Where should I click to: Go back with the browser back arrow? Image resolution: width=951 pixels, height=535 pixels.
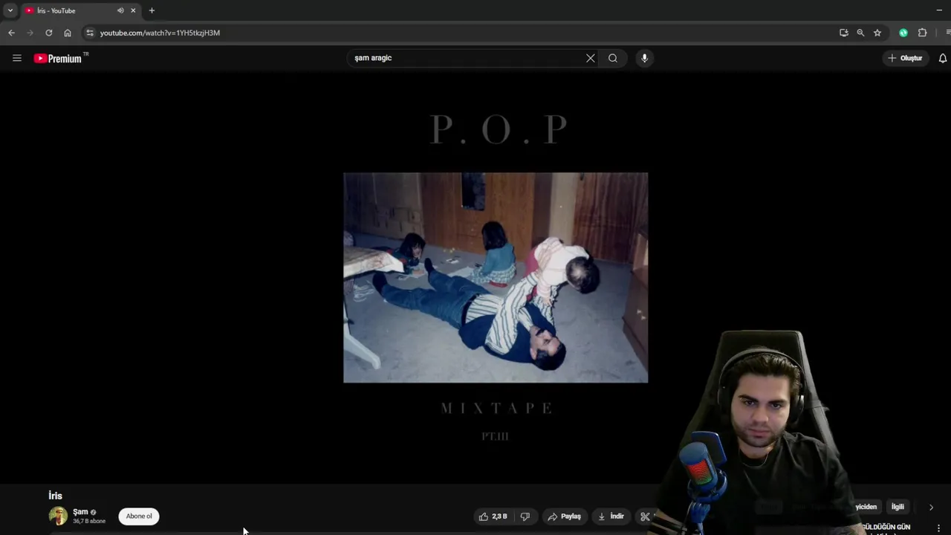[11, 33]
